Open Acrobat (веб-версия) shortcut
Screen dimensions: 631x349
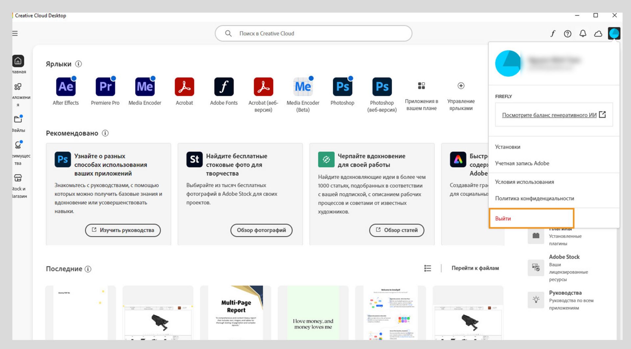(x=263, y=87)
